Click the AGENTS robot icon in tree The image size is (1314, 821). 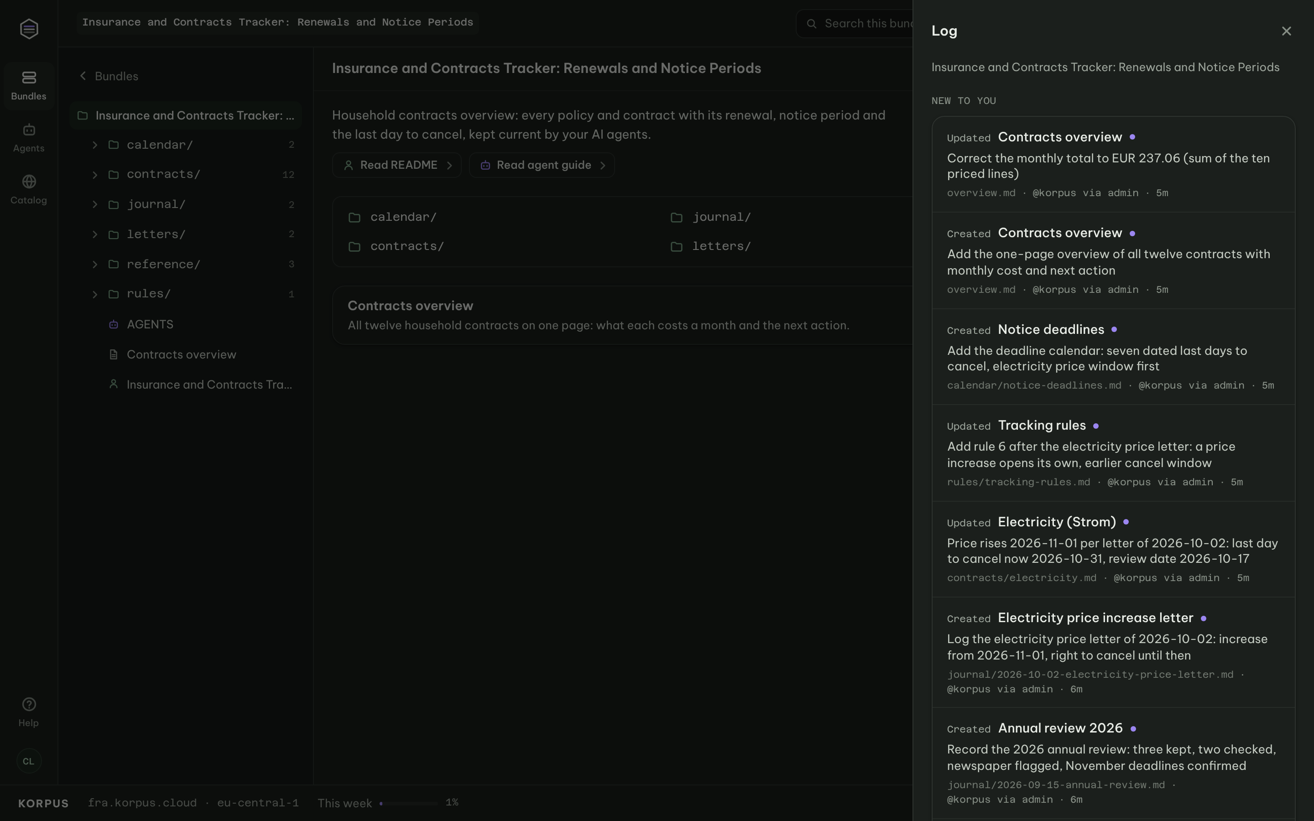114,324
